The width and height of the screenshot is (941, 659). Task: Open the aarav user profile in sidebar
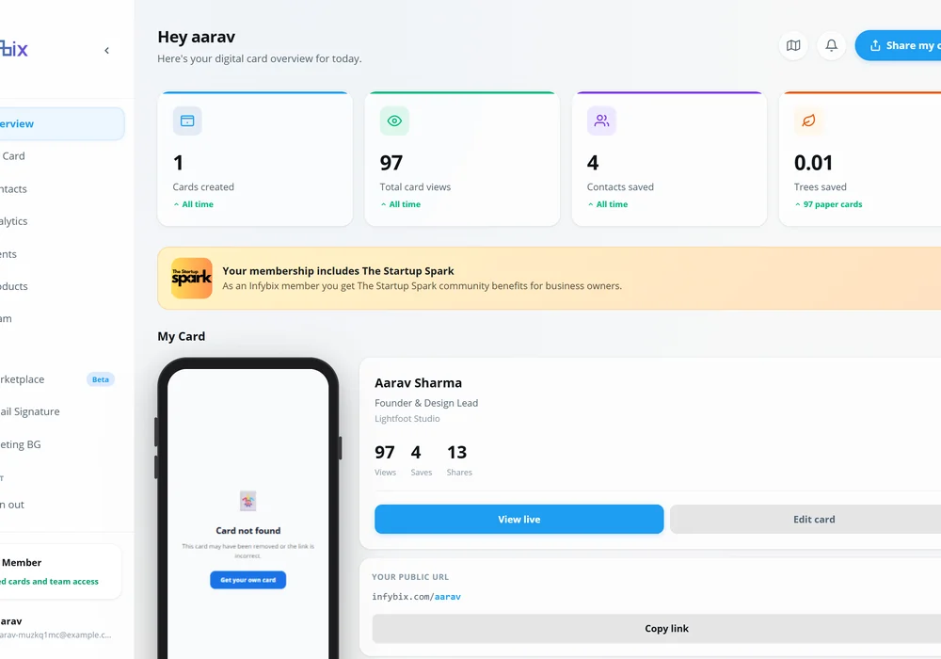[x=60, y=628]
